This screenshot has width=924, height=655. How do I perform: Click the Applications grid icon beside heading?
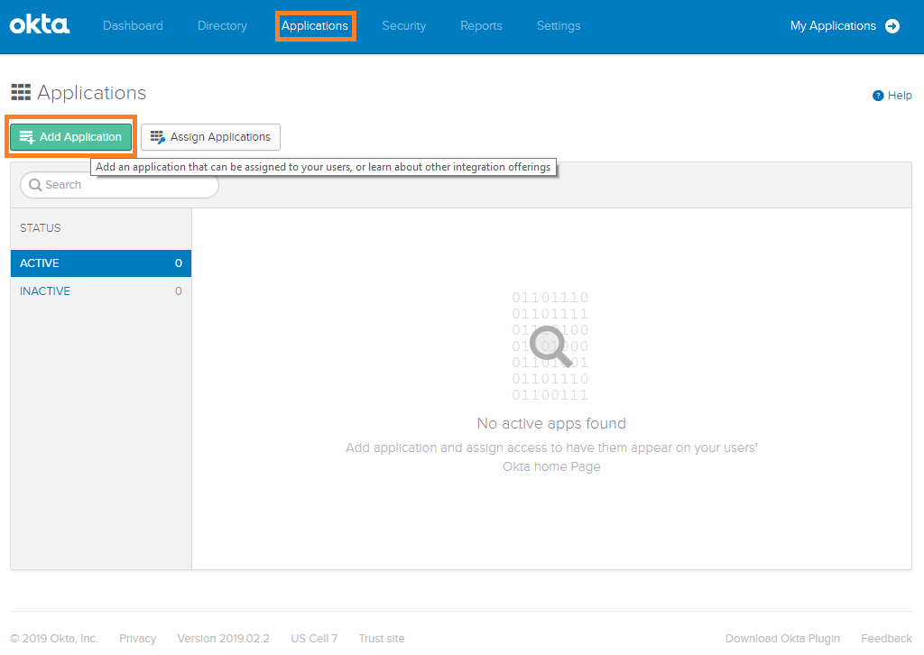coord(21,93)
